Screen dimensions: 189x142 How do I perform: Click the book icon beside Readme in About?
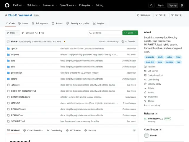tap(145, 67)
